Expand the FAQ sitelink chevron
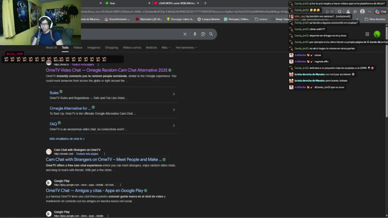 [174, 125]
